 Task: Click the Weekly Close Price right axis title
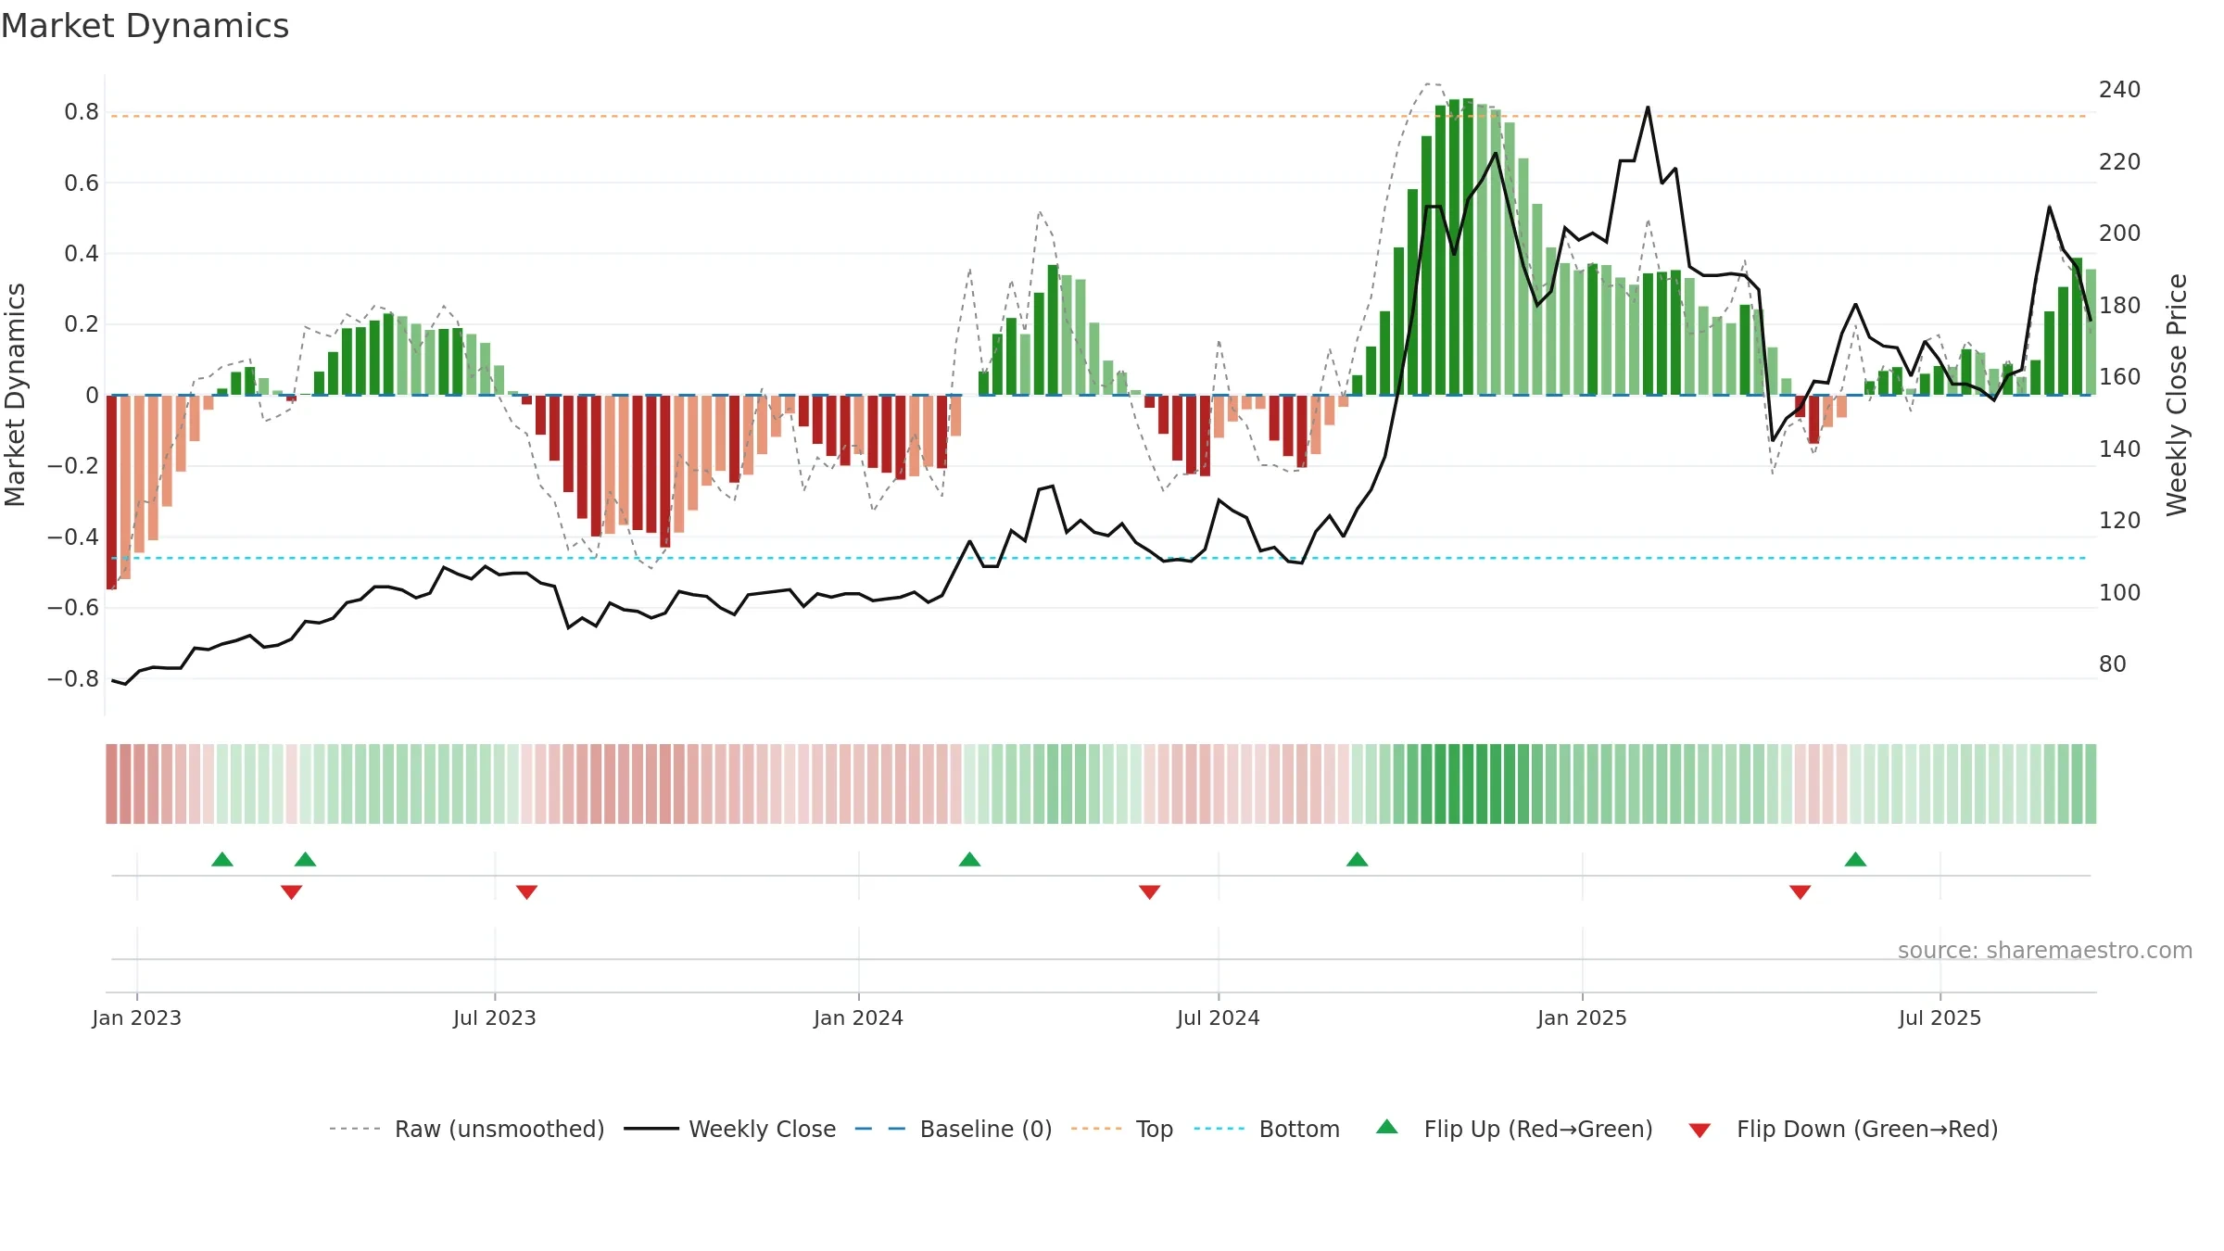pos(2177,395)
